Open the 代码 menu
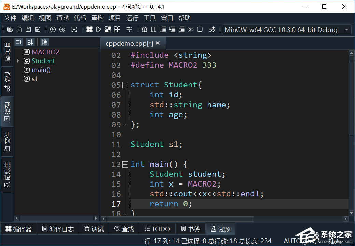Screen dimensions: 355x246 pos(80,18)
